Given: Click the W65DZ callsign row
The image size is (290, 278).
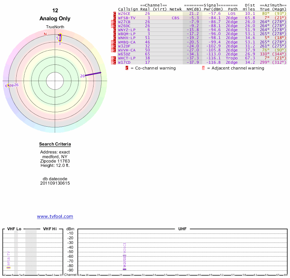Looking at the screenshot, I should tap(124, 54).
